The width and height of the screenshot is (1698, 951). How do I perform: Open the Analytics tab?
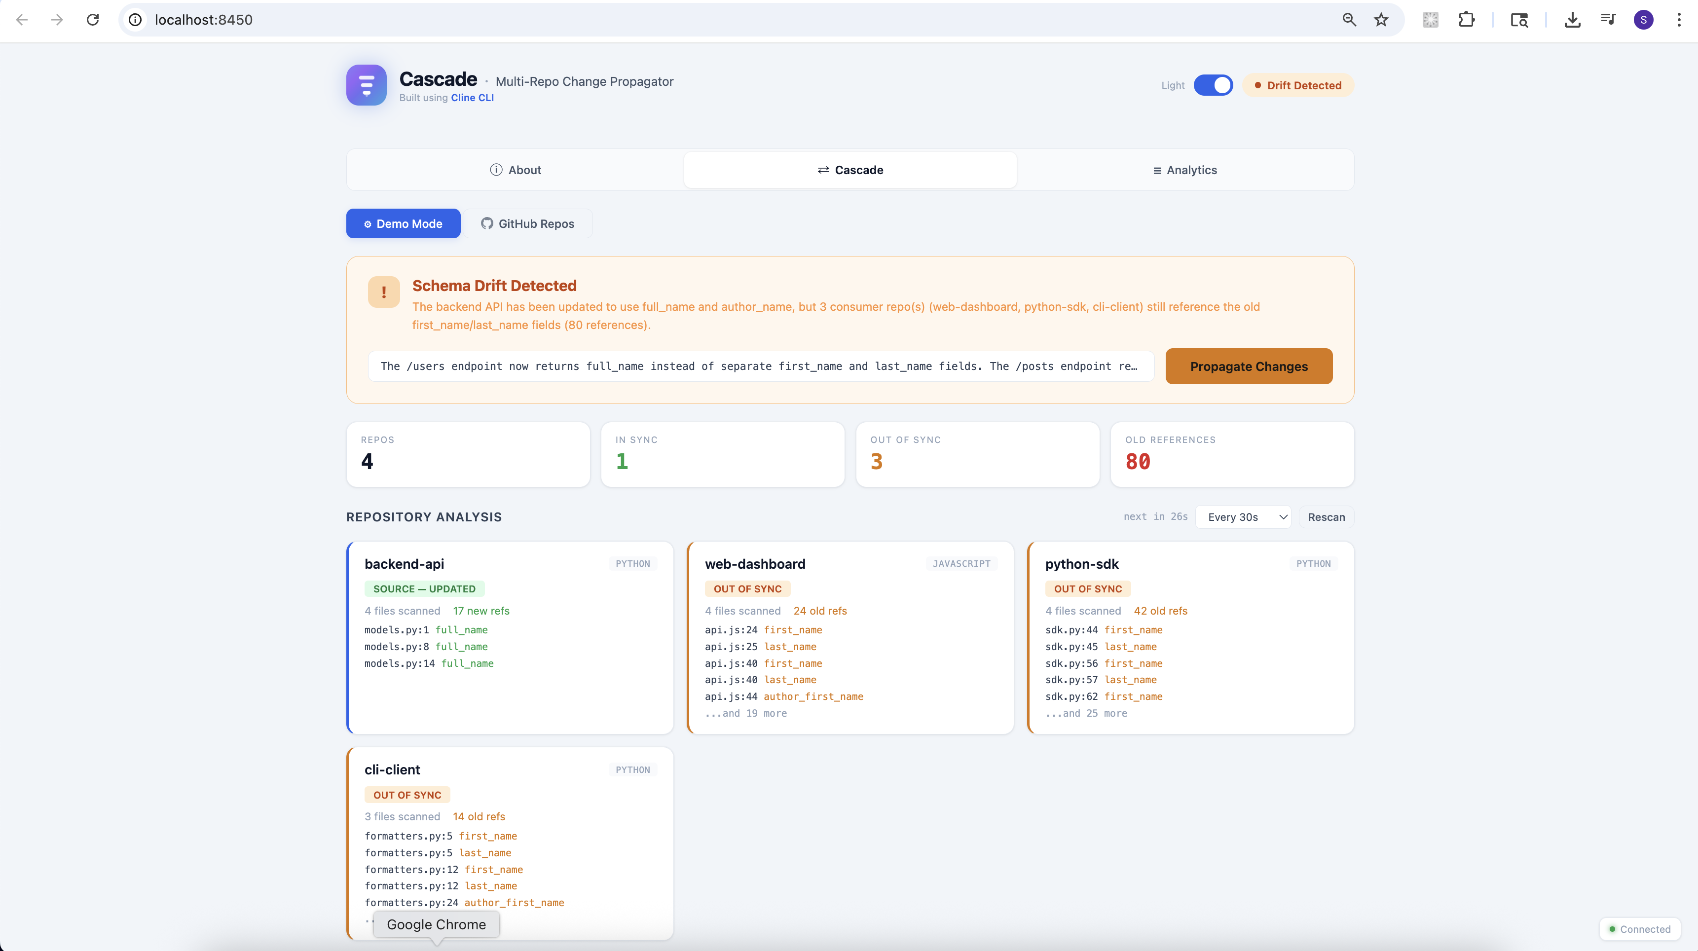1184,170
